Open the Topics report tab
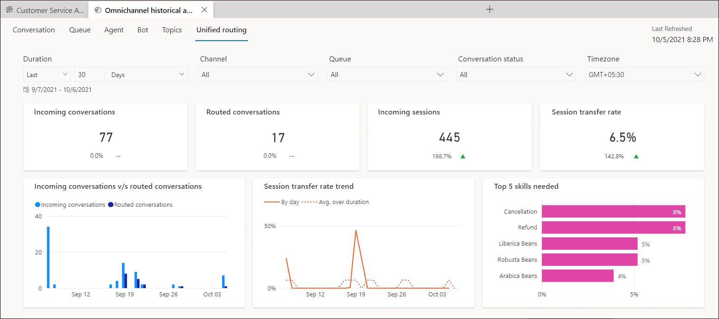719x319 pixels. [x=172, y=30]
